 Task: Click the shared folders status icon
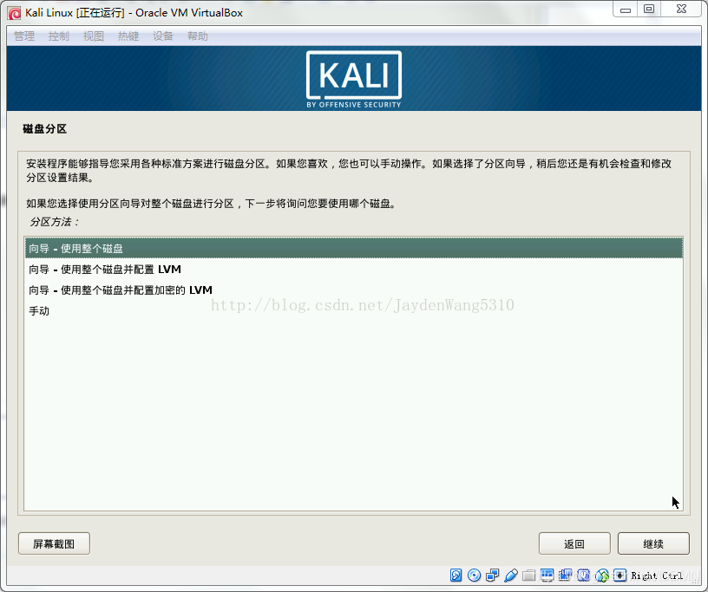[x=529, y=576]
